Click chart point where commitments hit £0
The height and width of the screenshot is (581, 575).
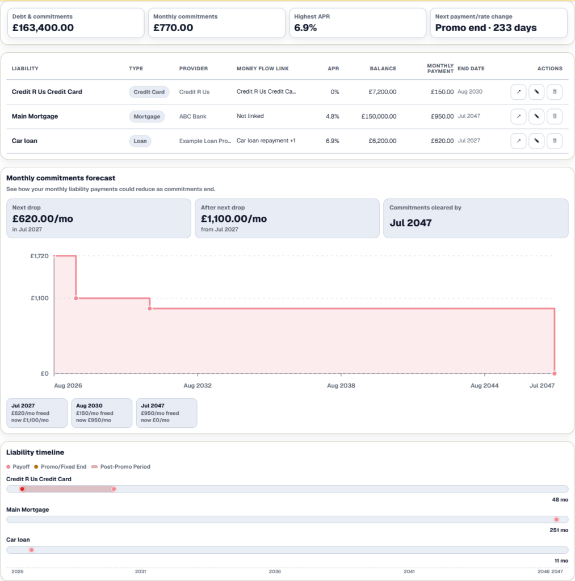pyautogui.click(x=555, y=373)
